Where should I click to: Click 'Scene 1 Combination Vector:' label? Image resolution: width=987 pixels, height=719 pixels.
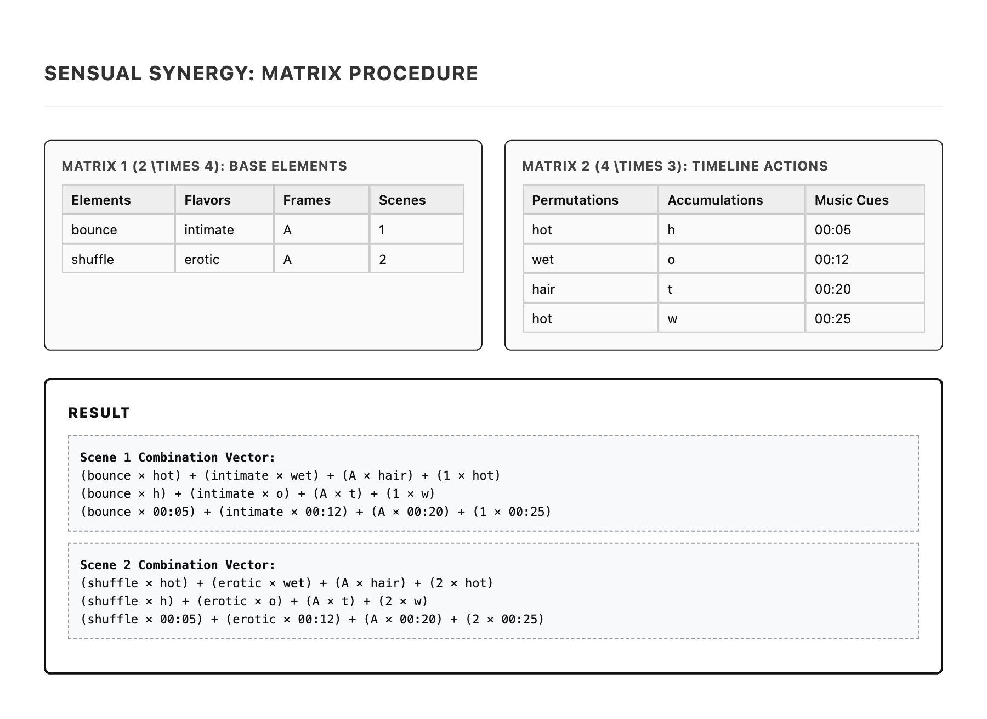(178, 457)
